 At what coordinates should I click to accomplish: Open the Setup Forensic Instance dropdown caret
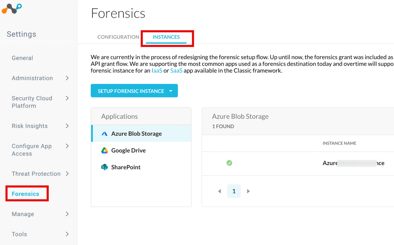(171, 91)
